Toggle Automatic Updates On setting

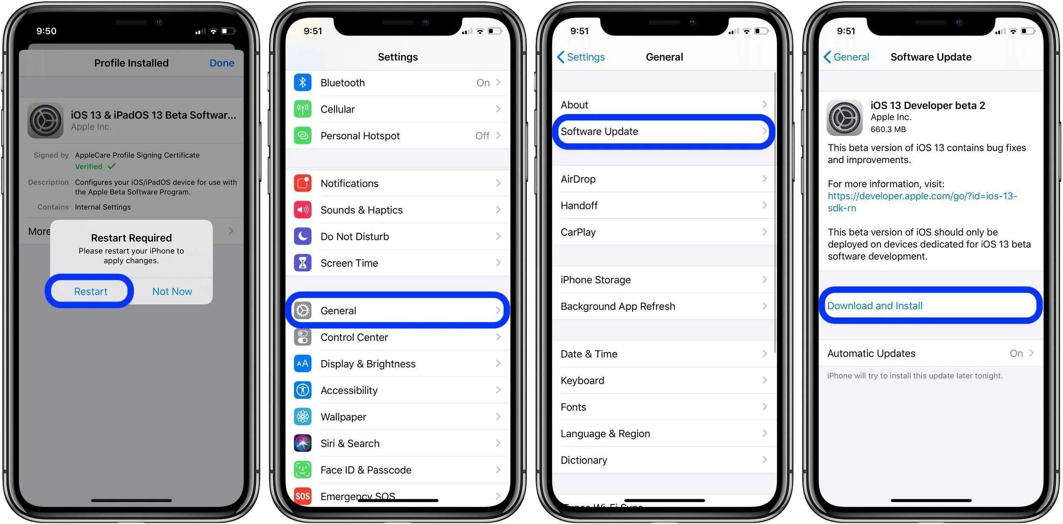pos(929,350)
